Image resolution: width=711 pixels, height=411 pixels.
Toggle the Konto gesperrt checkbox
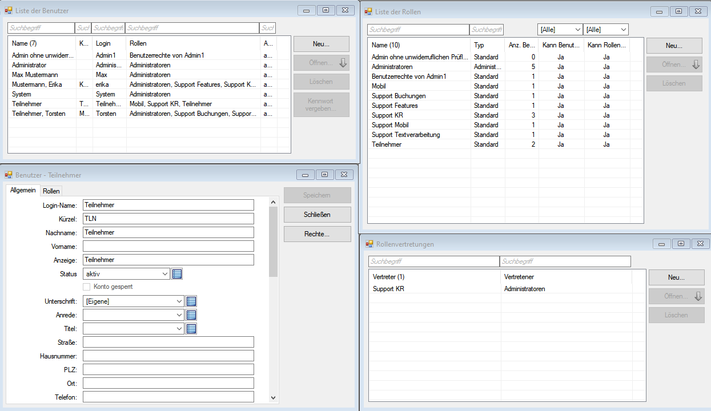pyautogui.click(x=87, y=287)
